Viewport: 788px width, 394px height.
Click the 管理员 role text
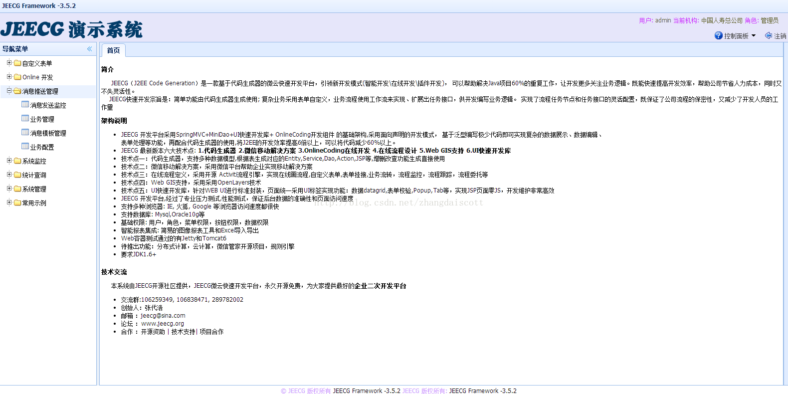pos(770,20)
